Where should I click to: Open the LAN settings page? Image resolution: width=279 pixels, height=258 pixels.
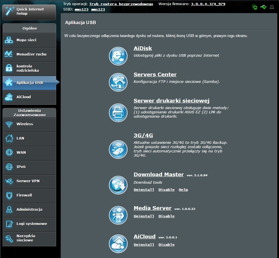[29, 139]
